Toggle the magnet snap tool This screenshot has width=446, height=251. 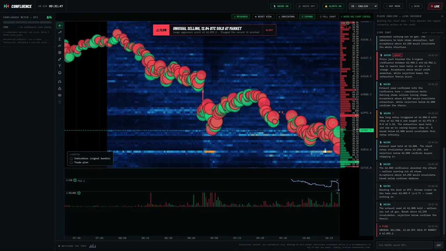60,82
